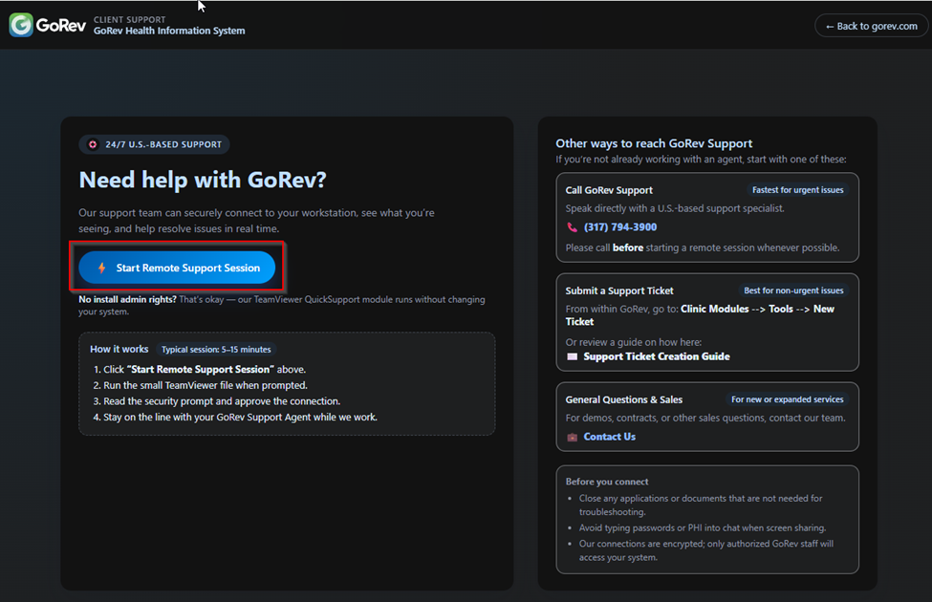Open the Contact Us link

(609, 437)
